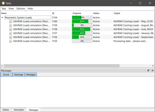Open the Task menu
This screenshot has height=112, width=155.
point(4,9)
